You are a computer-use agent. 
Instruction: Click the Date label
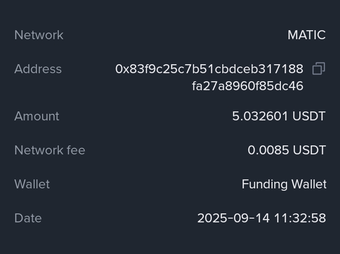point(28,218)
